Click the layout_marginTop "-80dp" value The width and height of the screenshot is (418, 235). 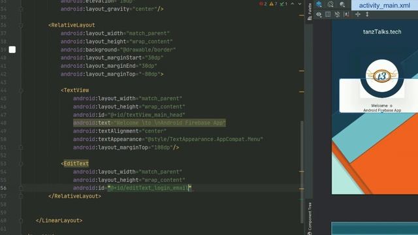click(150, 74)
